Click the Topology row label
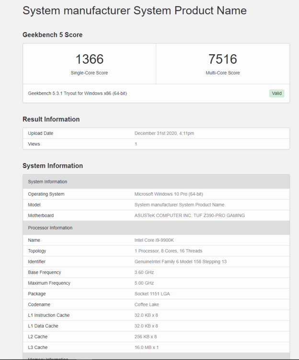 coord(37,251)
